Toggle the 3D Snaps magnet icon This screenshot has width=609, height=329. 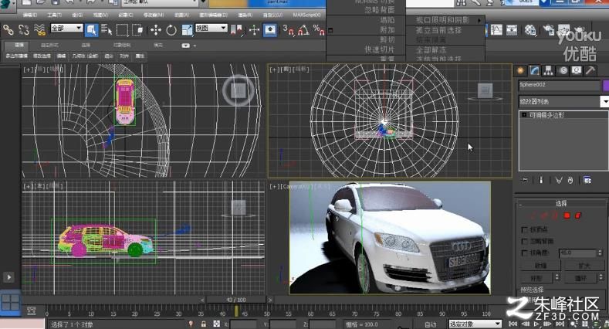(x=288, y=30)
